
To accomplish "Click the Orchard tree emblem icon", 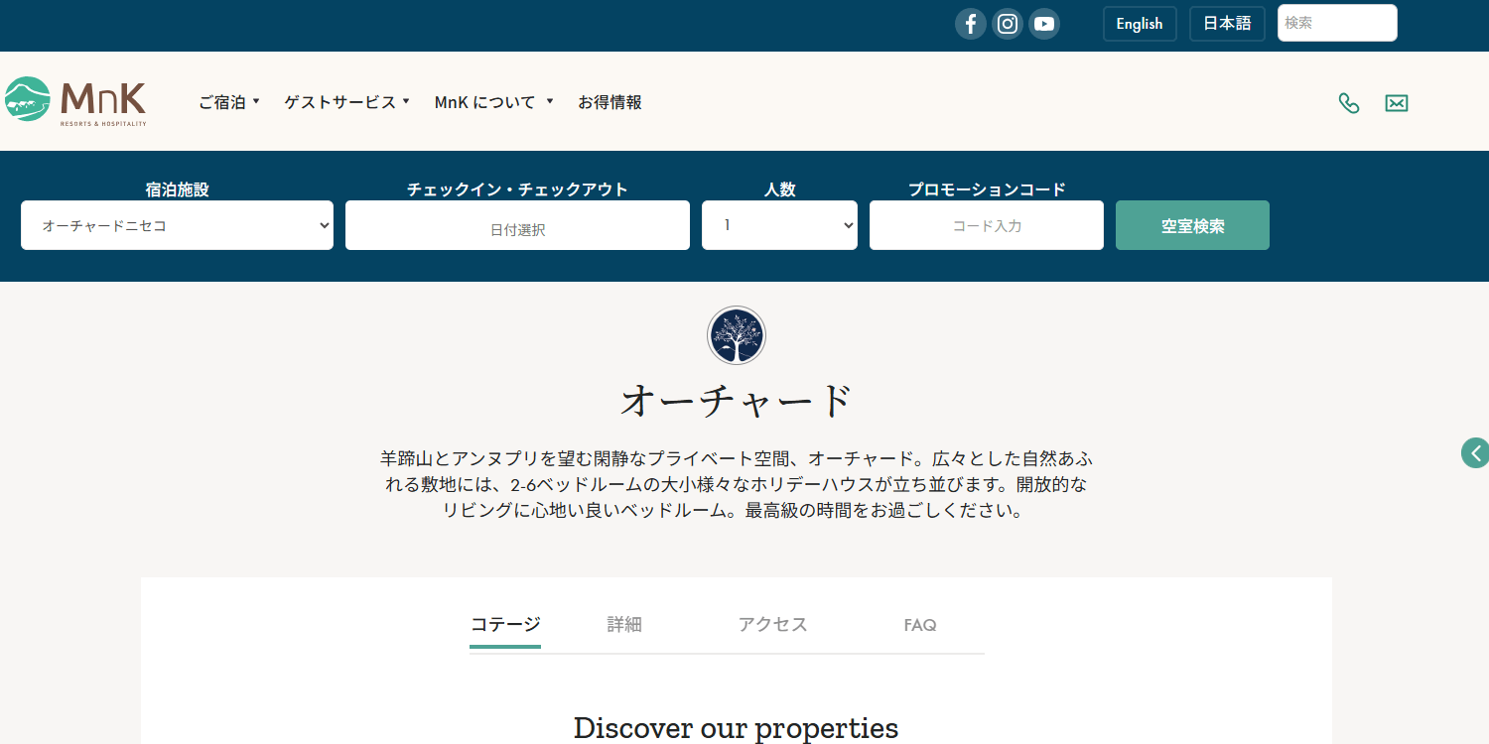I will (736, 335).
